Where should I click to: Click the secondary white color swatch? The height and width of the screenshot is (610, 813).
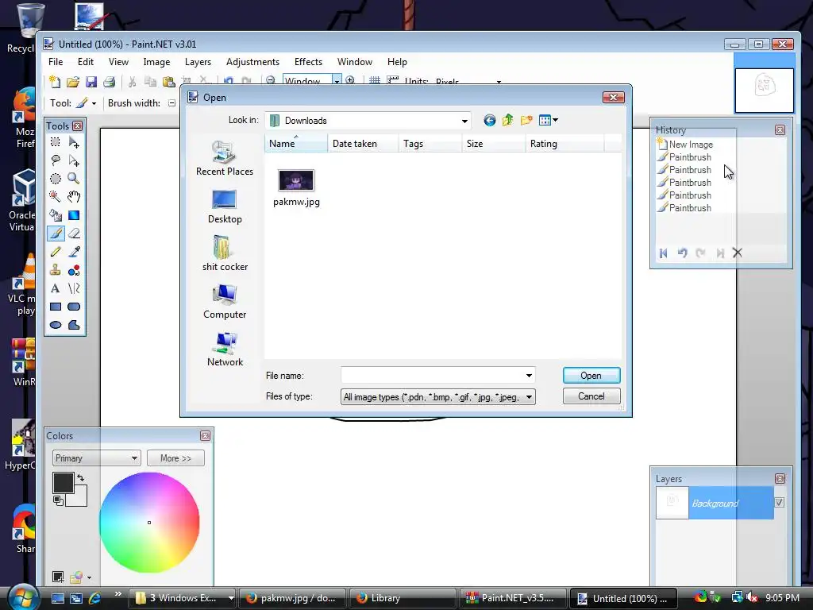tap(79, 499)
